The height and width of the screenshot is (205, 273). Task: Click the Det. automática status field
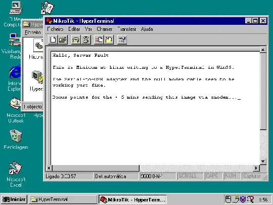[116, 176]
